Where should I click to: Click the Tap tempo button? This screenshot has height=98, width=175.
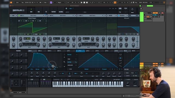click(x=22, y=2)
